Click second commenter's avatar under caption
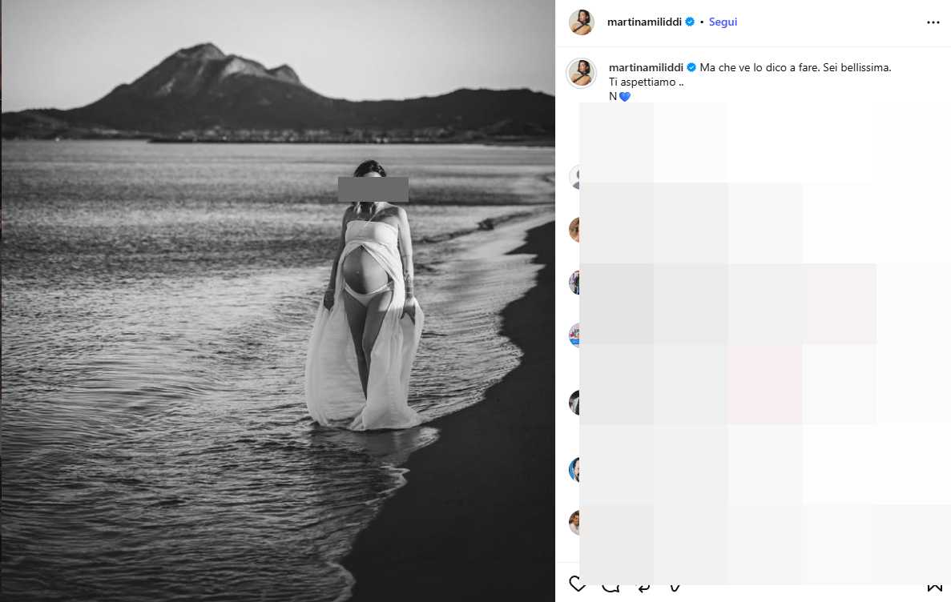 click(x=574, y=230)
